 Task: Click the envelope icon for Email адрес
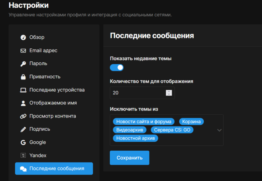23,50
